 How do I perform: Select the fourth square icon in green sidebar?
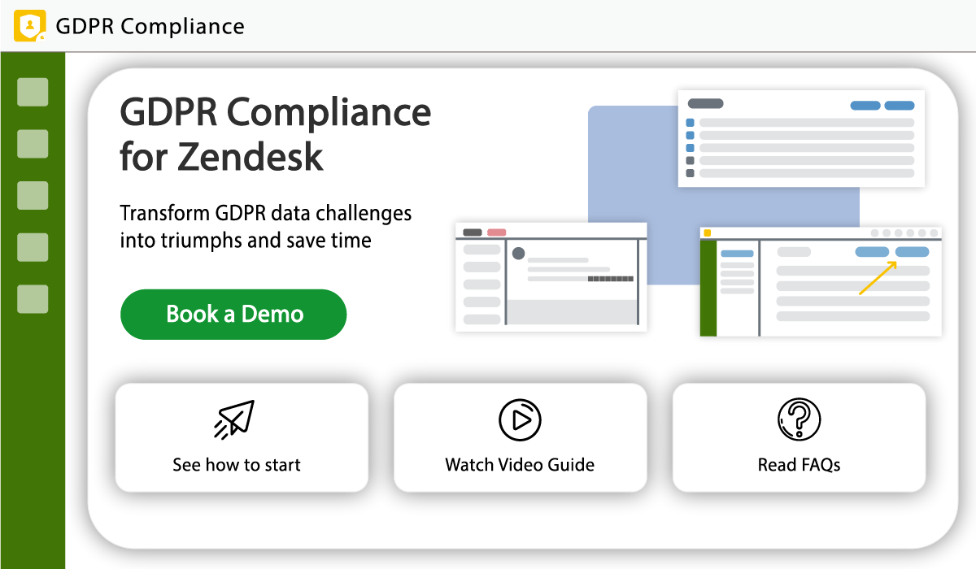pyautogui.click(x=33, y=247)
